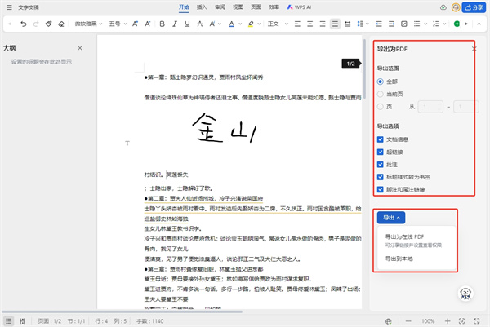
Task: Click the blue 导出 button
Action: pyautogui.click(x=390, y=217)
